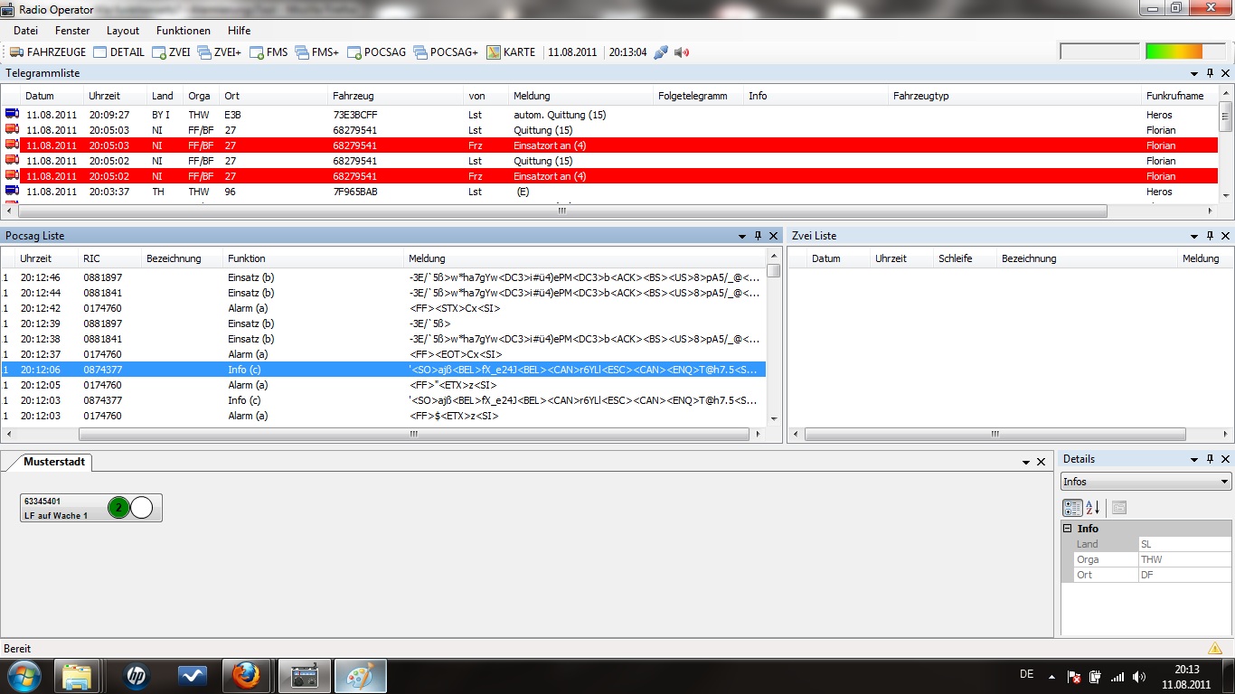Image resolution: width=1235 pixels, height=694 pixels.
Task: Open the Funktionen menu
Action: pyautogui.click(x=183, y=31)
